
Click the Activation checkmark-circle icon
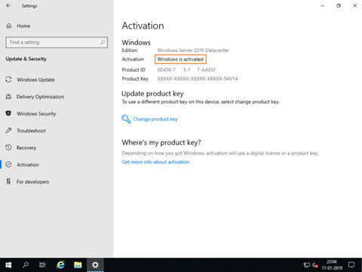click(x=8, y=164)
